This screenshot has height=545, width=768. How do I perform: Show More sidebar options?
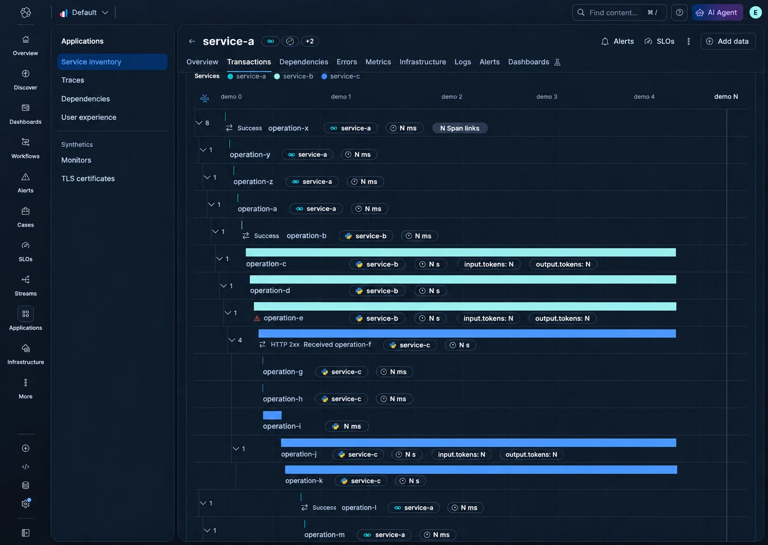pos(25,389)
